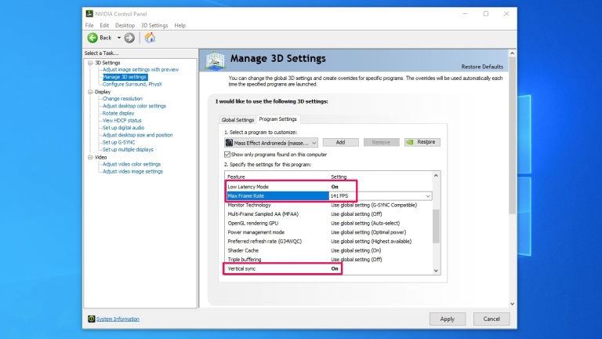Select Adjust video image settings
Viewport: 602px width, 339px height.
point(132,171)
